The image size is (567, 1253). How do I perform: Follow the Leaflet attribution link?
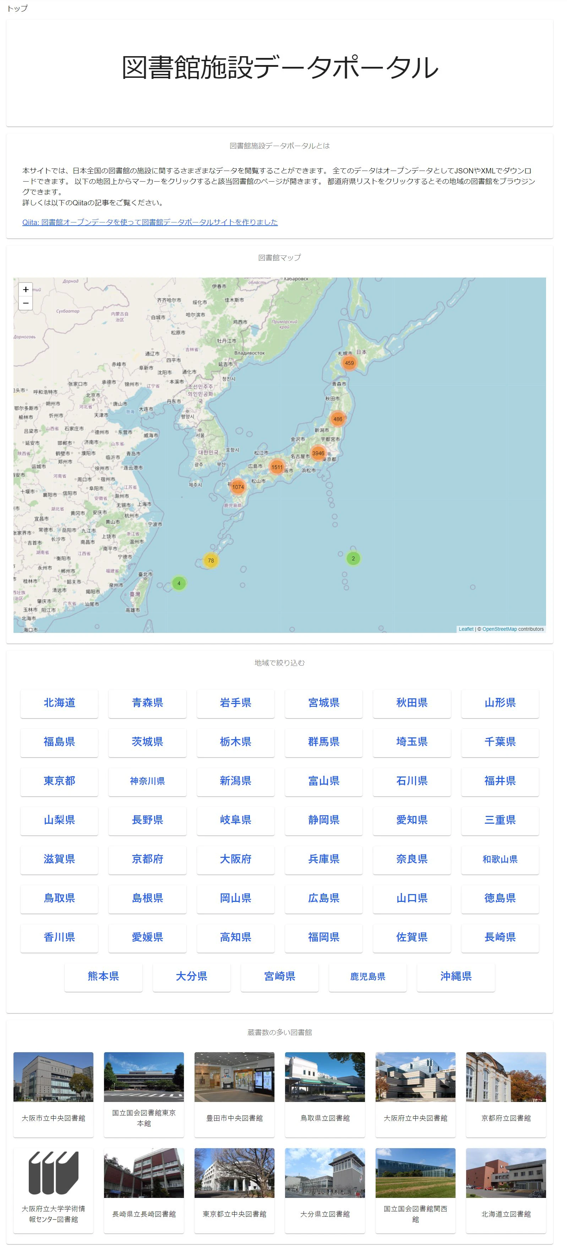point(466,629)
